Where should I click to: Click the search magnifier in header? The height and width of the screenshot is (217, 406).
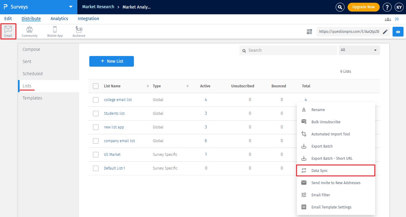340,7
